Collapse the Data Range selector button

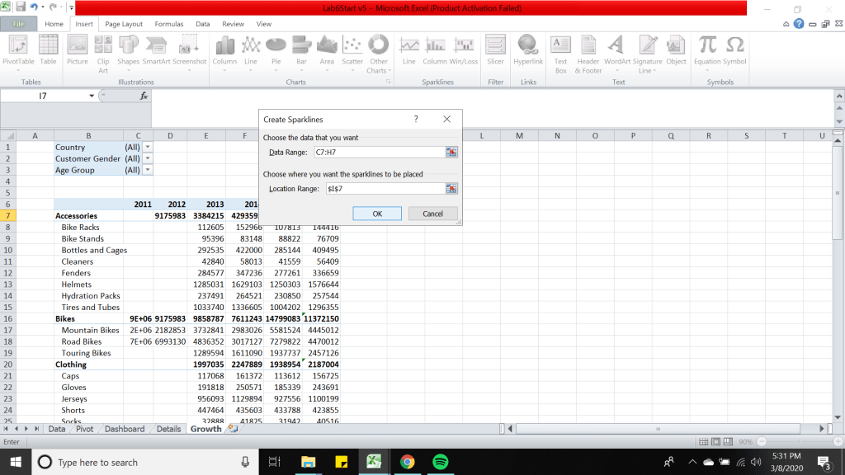coord(451,153)
